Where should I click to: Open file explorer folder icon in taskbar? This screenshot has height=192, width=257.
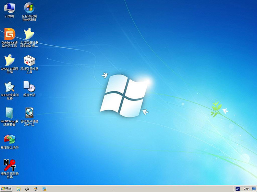point(19,189)
